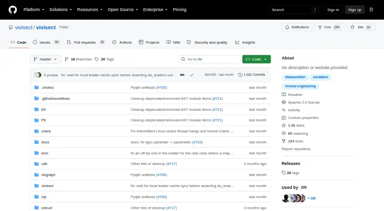
Task: Click the tag icon next to 20 Tags
Action: point(96,59)
